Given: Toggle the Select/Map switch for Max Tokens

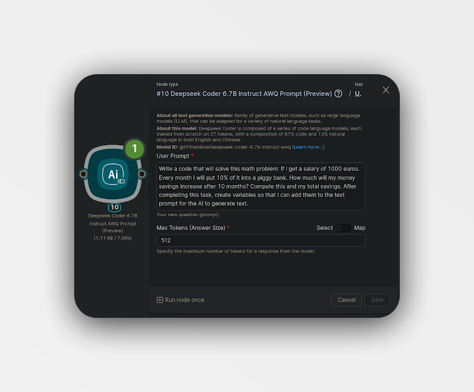Looking at the screenshot, I should click(343, 228).
